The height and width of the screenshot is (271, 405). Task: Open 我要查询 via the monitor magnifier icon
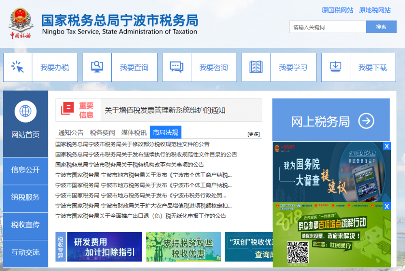96,67
